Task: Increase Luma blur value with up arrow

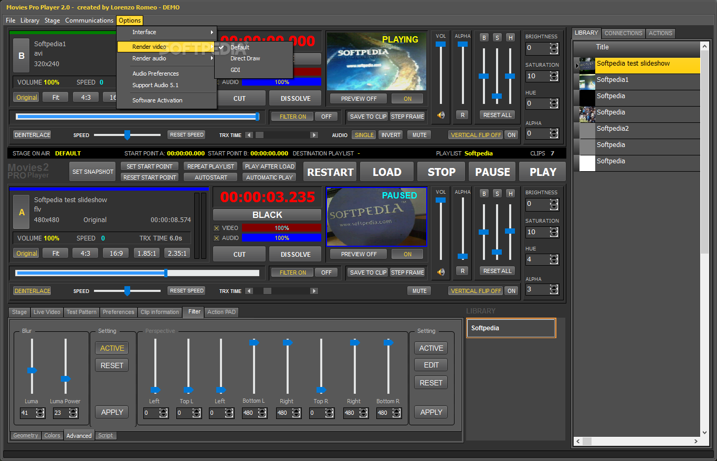Action: coord(40,410)
